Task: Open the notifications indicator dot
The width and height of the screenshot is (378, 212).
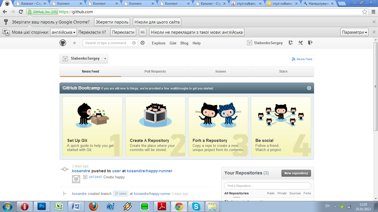Action: (74, 43)
